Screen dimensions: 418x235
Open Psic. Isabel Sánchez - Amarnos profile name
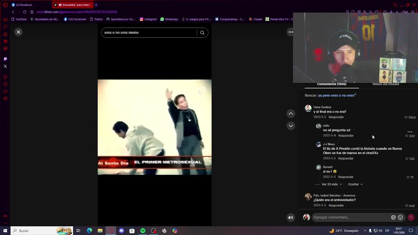tap(334, 196)
